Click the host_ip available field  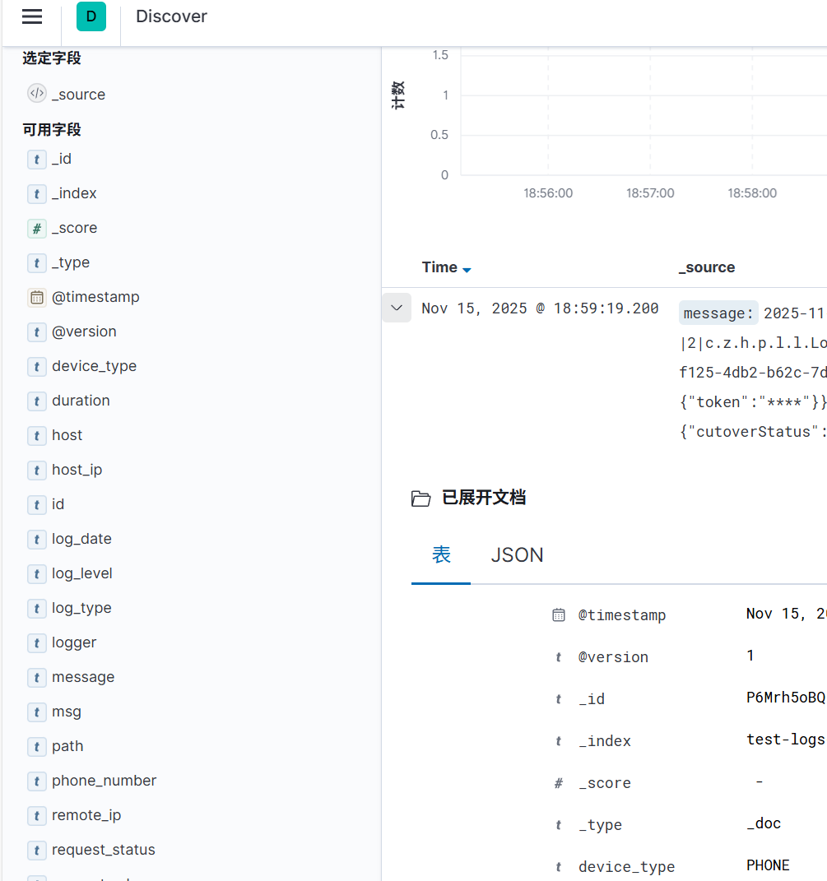[x=77, y=470]
